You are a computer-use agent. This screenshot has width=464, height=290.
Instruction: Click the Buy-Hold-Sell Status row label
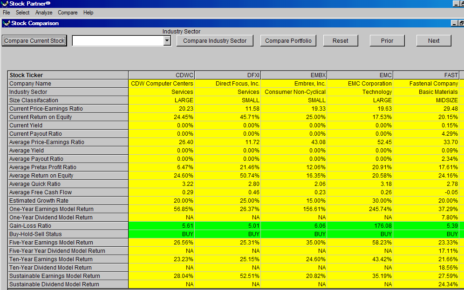tap(68, 234)
